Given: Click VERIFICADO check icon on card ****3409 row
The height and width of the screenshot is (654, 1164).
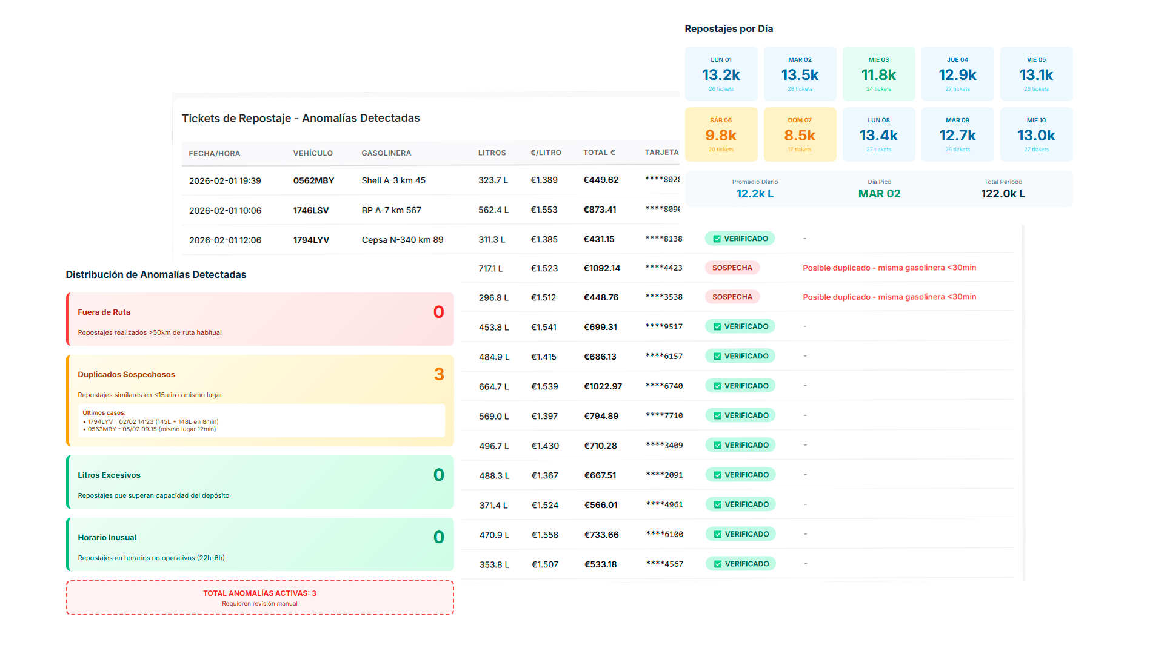Looking at the screenshot, I should (x=717, y=446).
